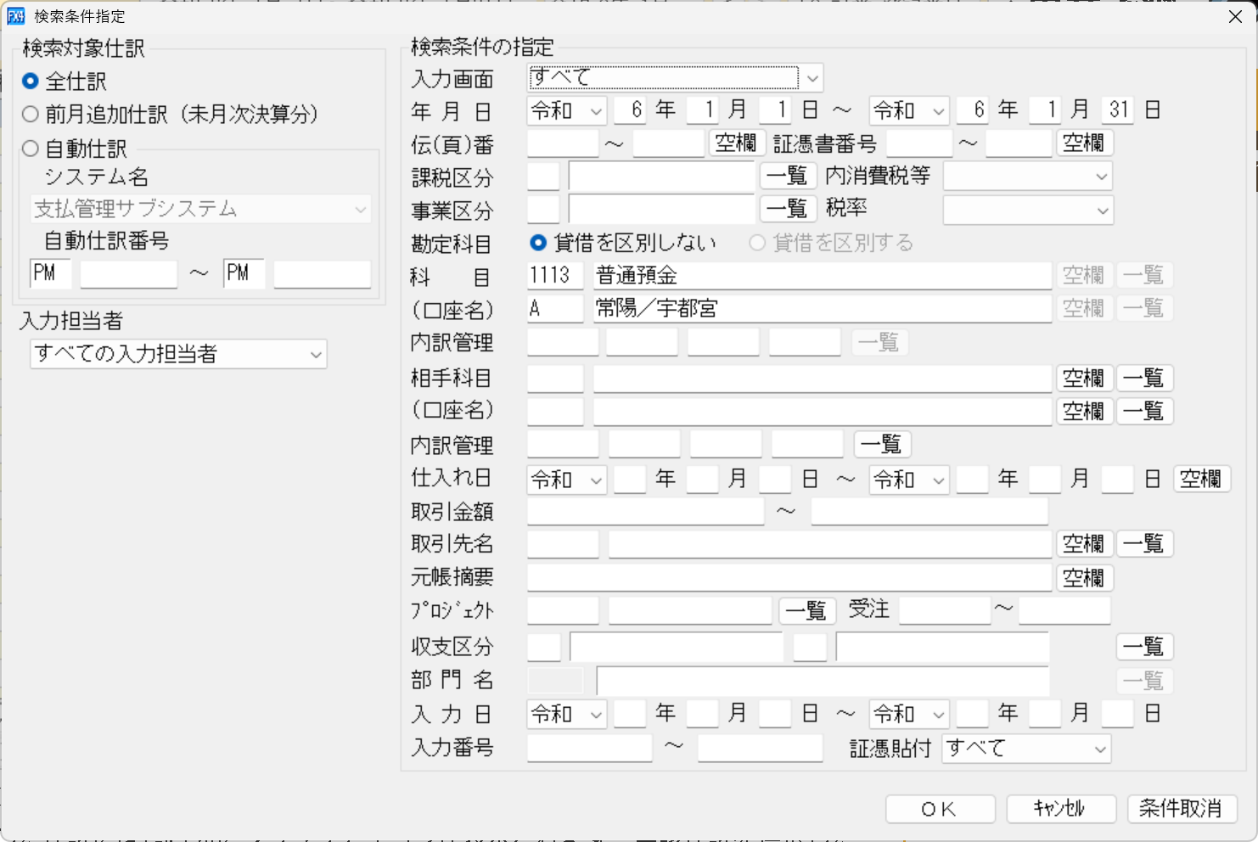The image size is (1258, 842).
Task: Enable the 自動仕訳 search option
Action: (x=31, y=148)
